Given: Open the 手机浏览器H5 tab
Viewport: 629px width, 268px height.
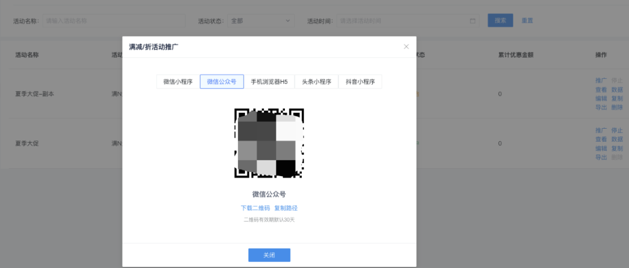Looking at the screenshot, I should click(x=269, y=82).
